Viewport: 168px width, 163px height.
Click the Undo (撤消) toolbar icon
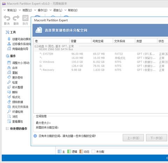point(7,18)
